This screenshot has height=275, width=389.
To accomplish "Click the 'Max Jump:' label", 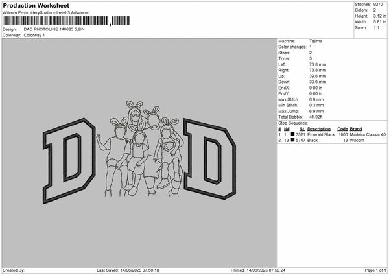I will point(289,111).
